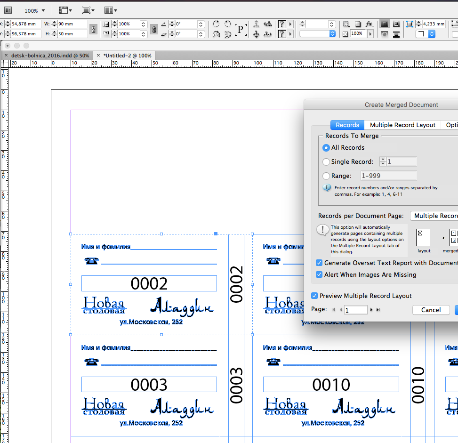Select the next object in group
This screenshot has width=458, height=443.
pos(267,34)
